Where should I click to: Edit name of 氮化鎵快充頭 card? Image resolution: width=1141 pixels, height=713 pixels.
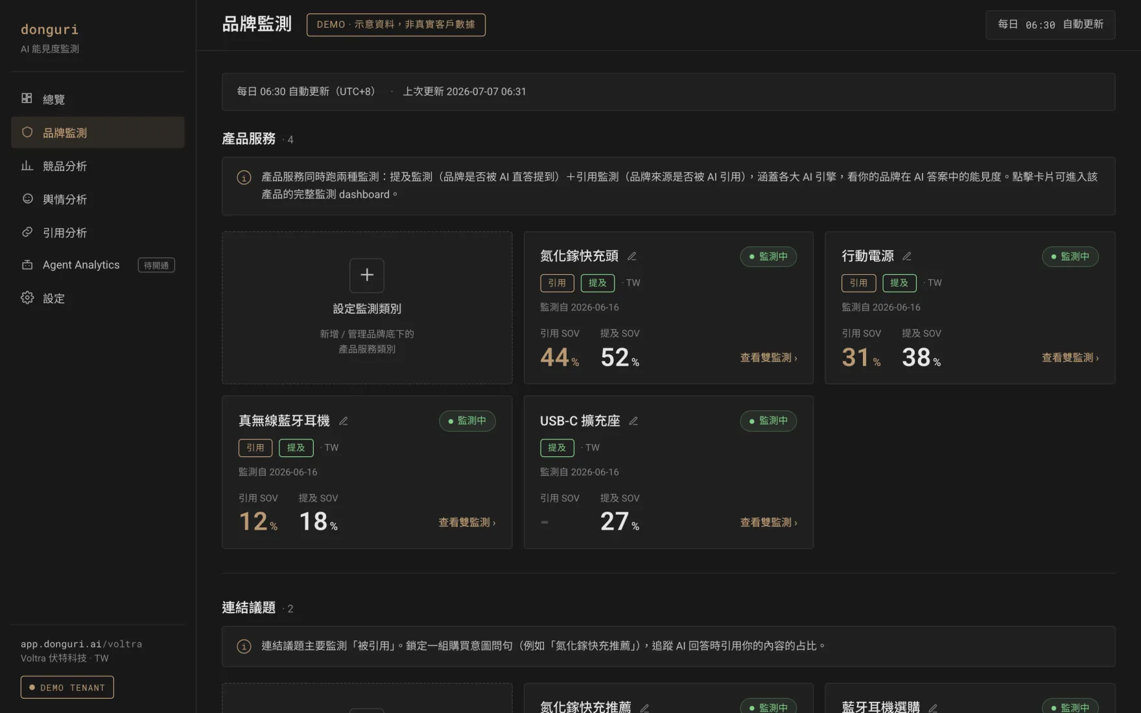point(632,256)
